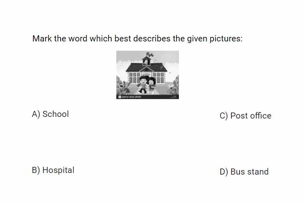Click the flag atop the building in picture
The height and width of the screenshot is (203, 305).
(150, 54)
